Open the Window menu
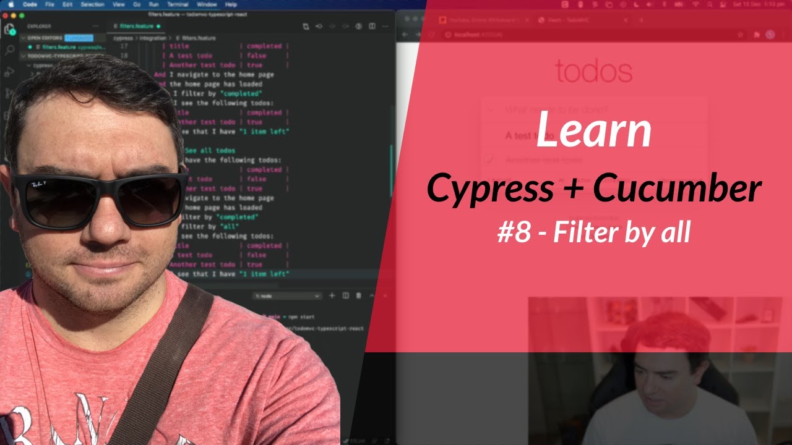The image size is (792, 445). (x=207, y=4)
